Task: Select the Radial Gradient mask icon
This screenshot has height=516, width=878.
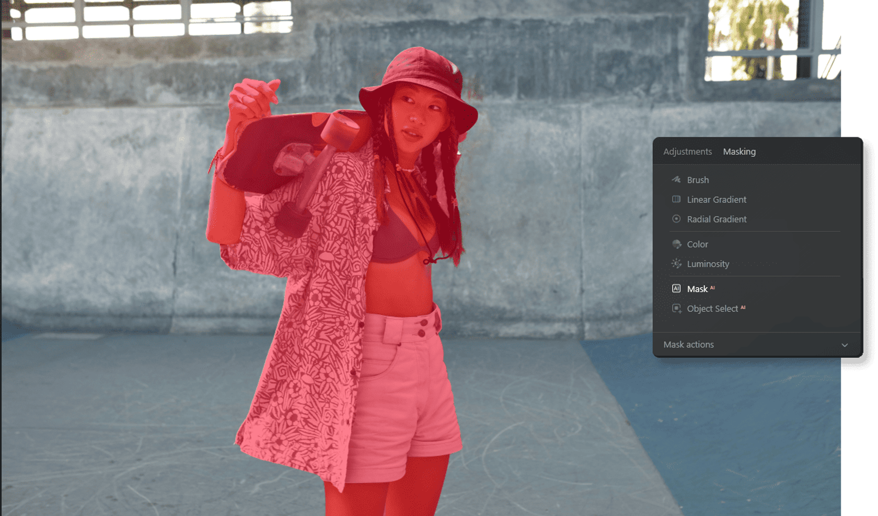Action: click(677, 219)
